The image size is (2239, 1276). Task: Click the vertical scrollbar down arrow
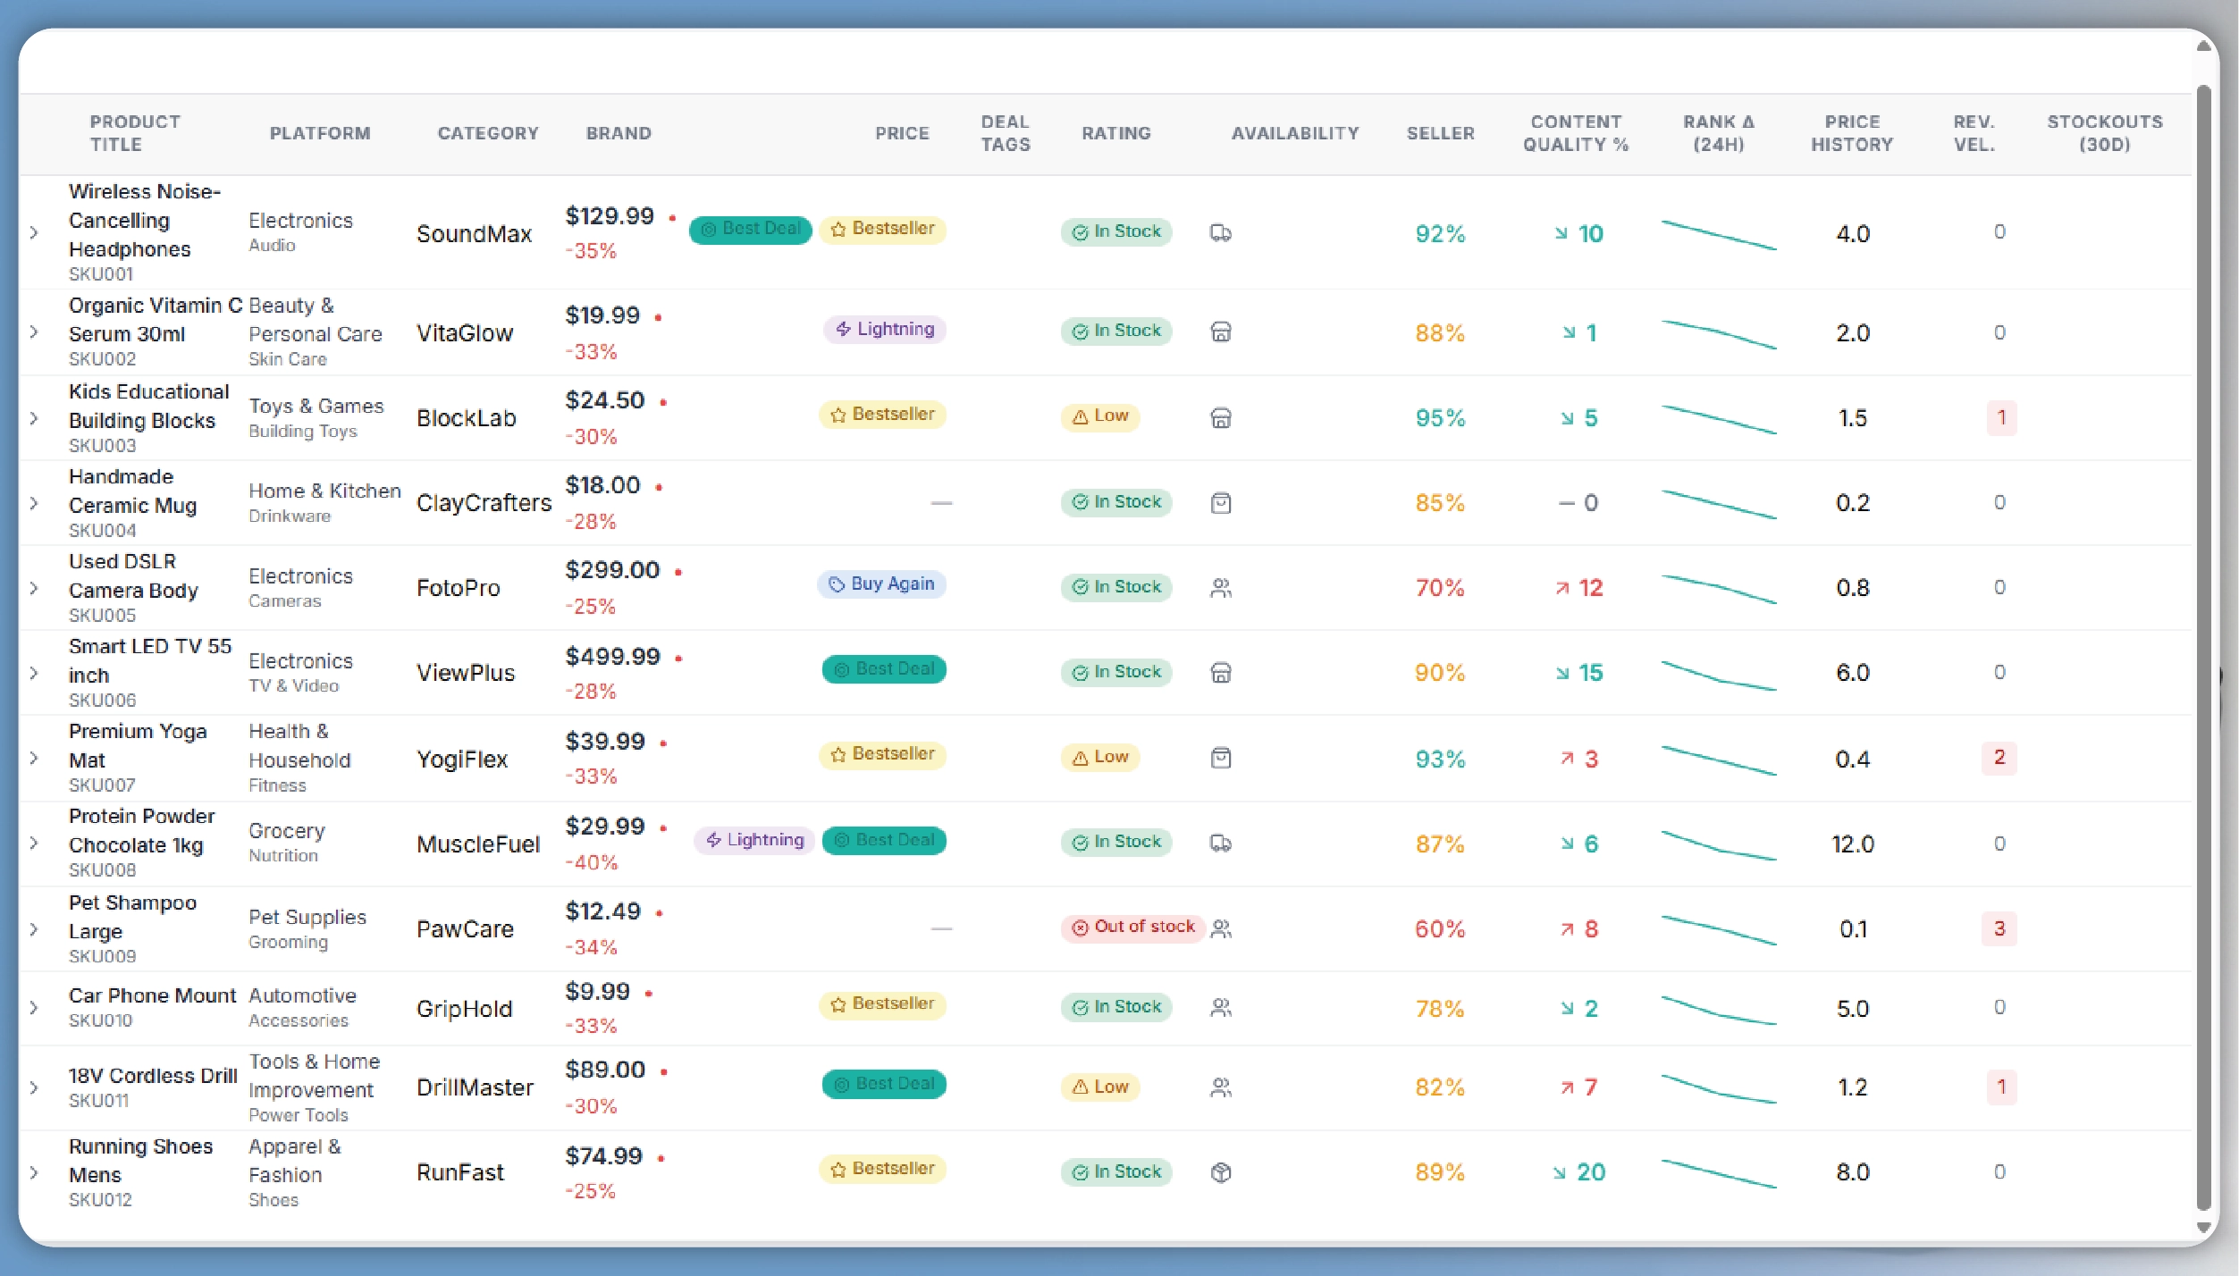[x=2203, y=1228]
